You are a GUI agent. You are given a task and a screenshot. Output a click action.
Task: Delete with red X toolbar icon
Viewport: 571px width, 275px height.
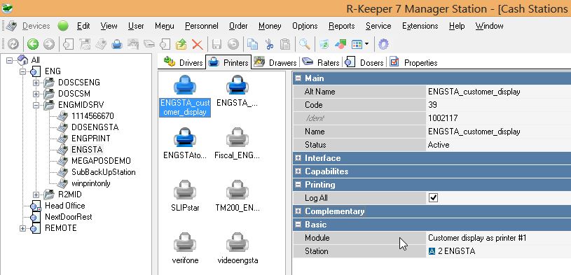tap(197, 44)
